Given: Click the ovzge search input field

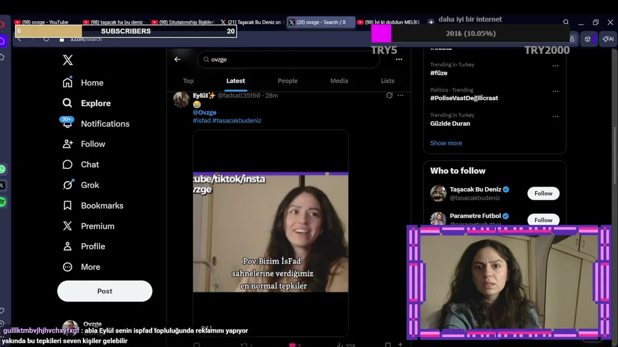Looking at the screenshot, I should click(x=289, y=59).
